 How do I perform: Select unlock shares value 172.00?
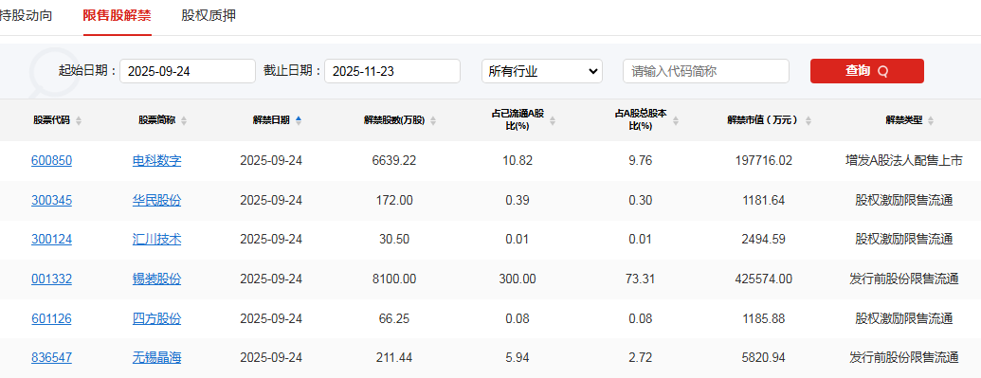click(393, 200)
